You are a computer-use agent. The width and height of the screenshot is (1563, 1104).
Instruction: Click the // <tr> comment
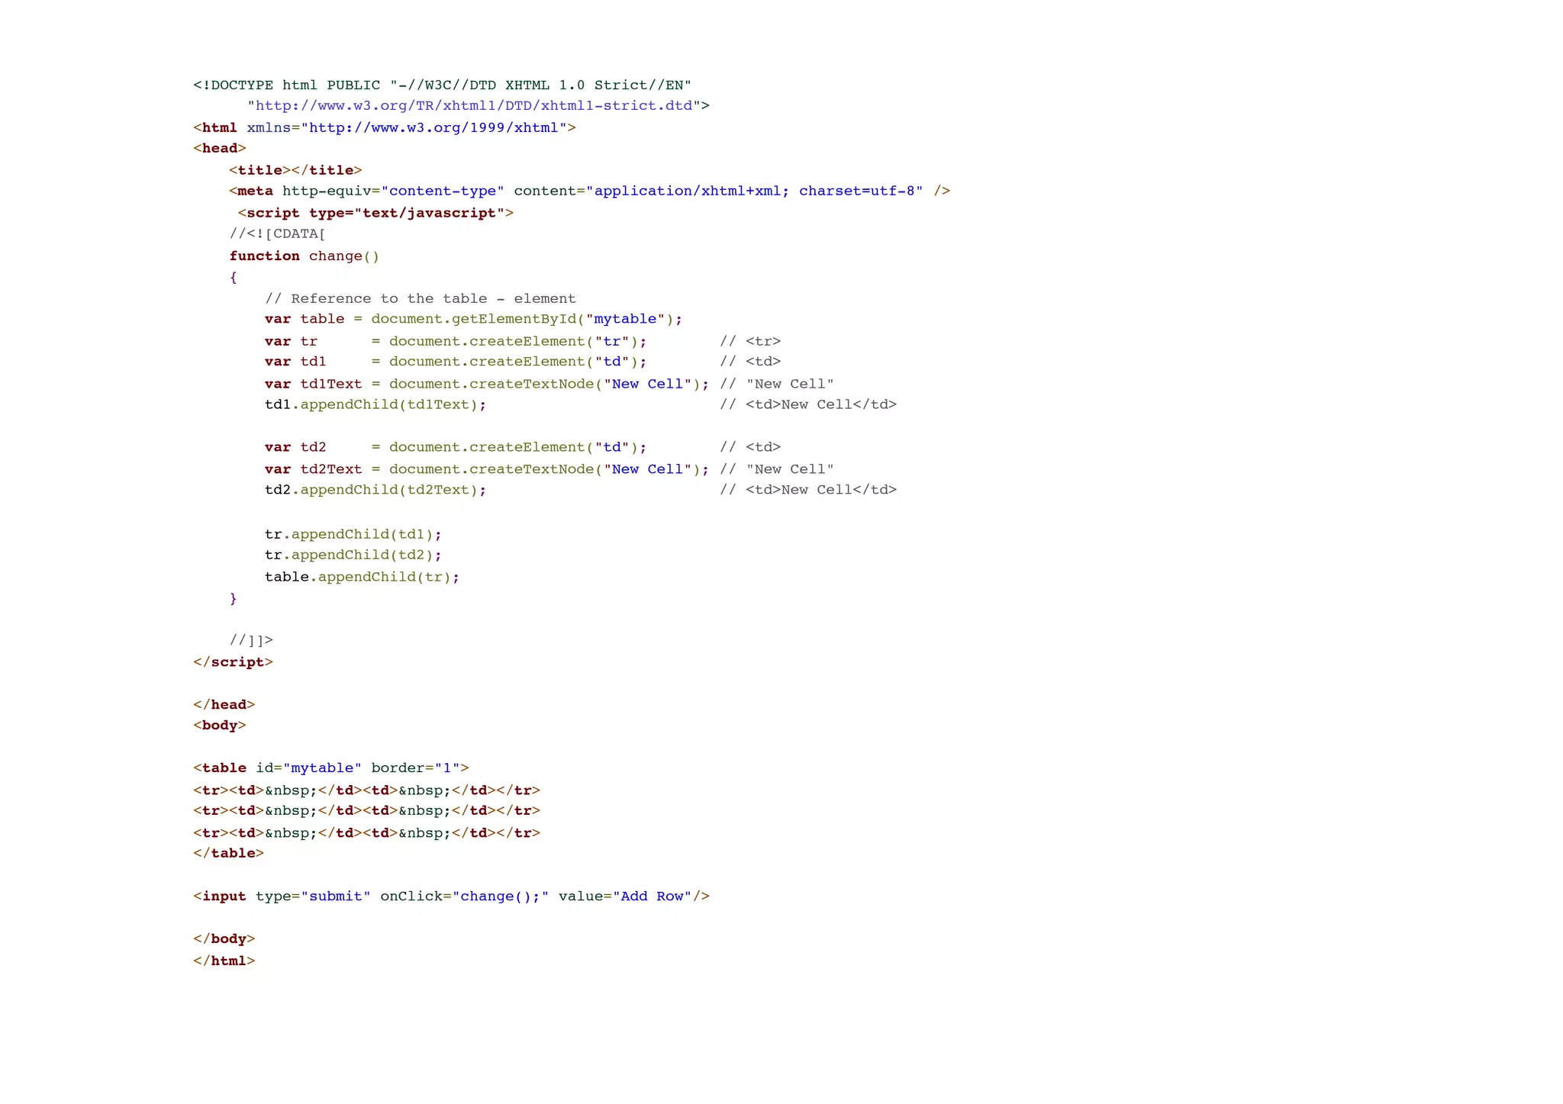coord(750,341)
